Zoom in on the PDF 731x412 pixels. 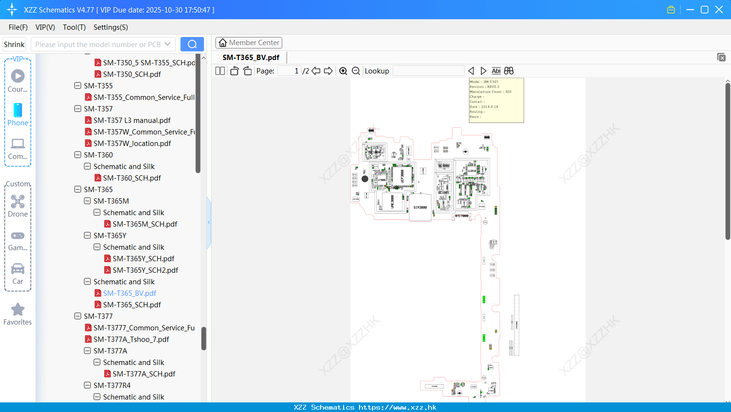pyautogui.click(x=343, y=71)
